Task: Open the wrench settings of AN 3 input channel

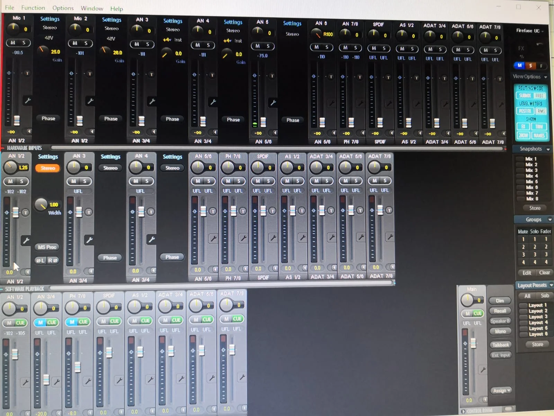Action: [152, 102]
